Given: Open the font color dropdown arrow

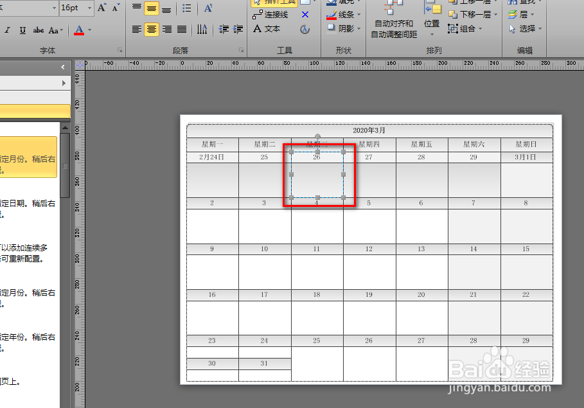Looking at the screenshot, I should coord(90,30).
